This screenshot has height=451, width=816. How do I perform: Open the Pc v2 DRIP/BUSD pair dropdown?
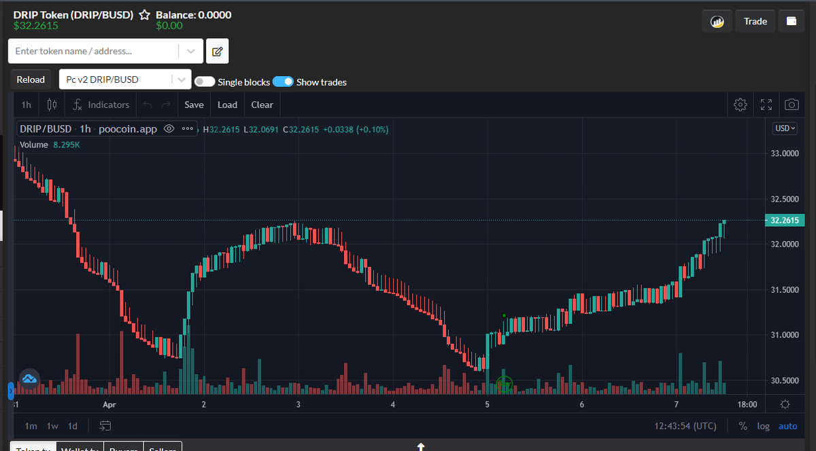click(x=182, y=79)
